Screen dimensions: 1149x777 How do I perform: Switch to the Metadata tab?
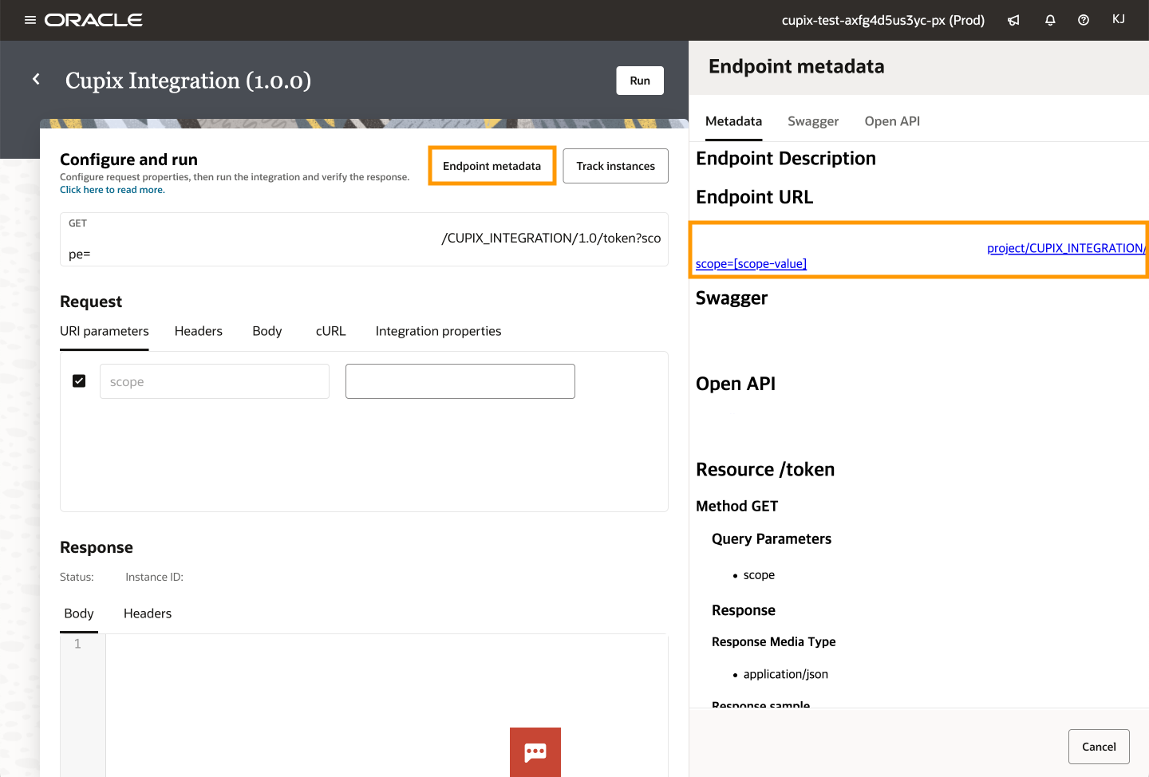click(733, 121)
